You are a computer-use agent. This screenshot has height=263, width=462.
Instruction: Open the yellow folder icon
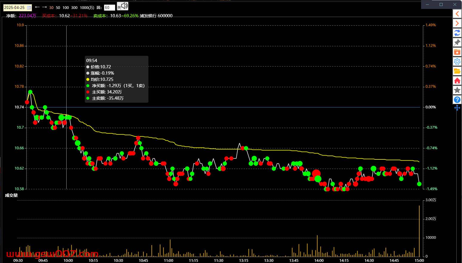(x=457, y=71)
